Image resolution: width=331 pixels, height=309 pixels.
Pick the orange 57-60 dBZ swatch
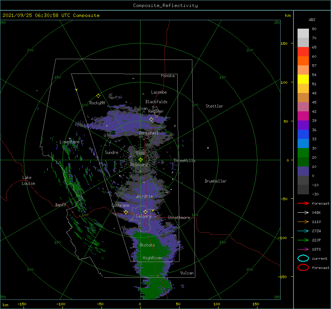tap(303, 61)
